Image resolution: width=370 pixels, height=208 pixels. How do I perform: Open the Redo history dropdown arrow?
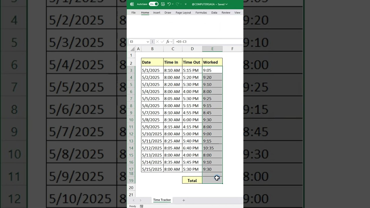click(181, 4)
